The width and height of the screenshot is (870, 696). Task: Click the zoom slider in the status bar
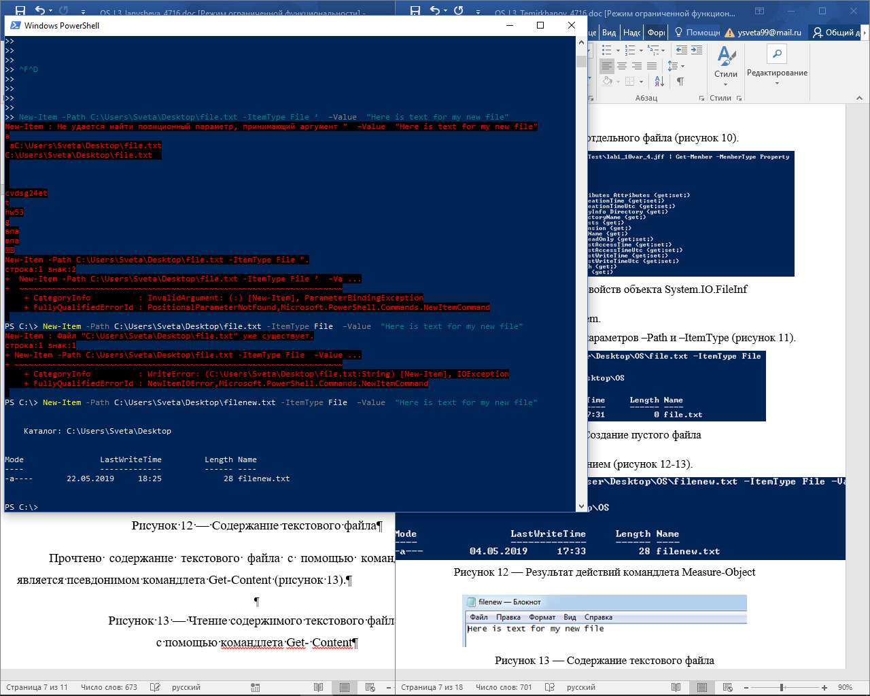782,687
